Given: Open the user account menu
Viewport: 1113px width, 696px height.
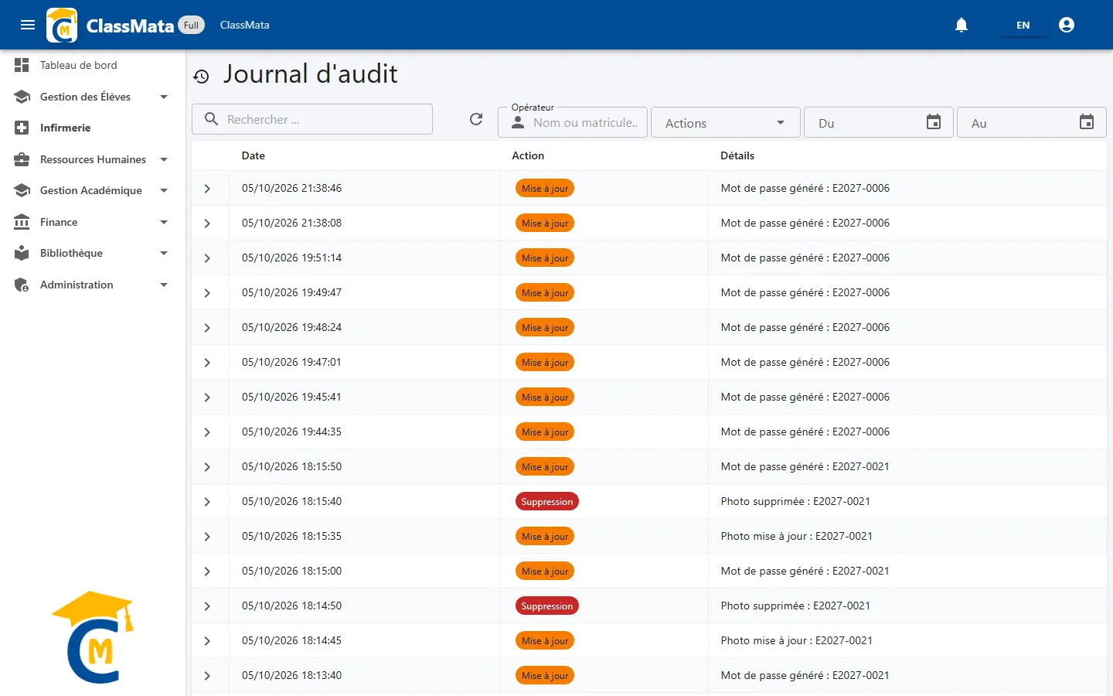Looking at the screenshot, I should tap(1067, 25).
